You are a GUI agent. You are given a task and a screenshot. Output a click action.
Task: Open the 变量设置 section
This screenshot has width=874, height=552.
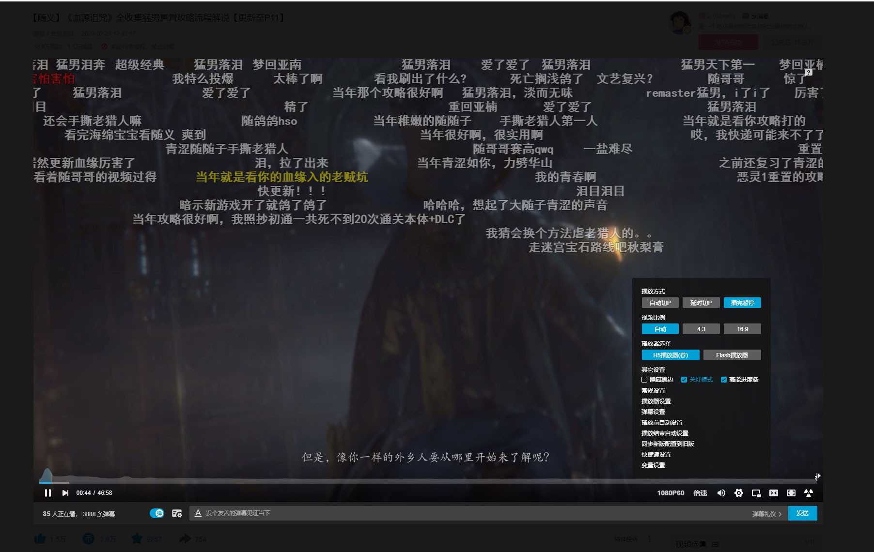653,465
